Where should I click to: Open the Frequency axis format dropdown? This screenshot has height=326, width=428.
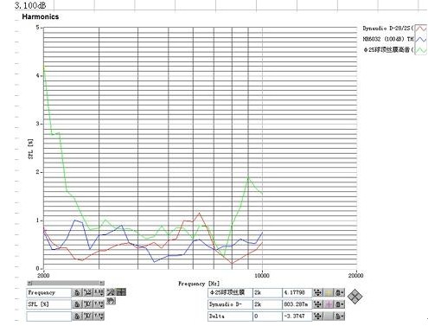99,292
